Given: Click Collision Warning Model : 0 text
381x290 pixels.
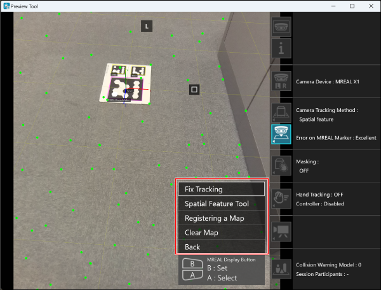Looking at the screenshot, I should pos(328,265).
